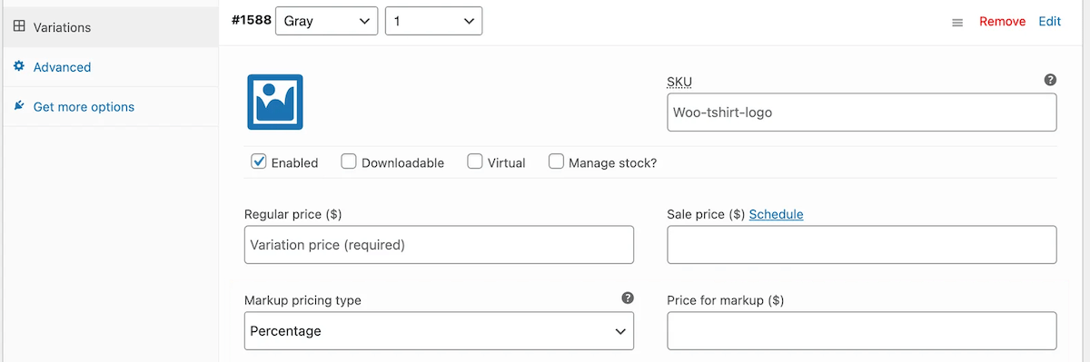Enable the Manage stock checkbox
Image resolution: width=1090 pixels, height=362 pixels.
click(x=556, y=161)
